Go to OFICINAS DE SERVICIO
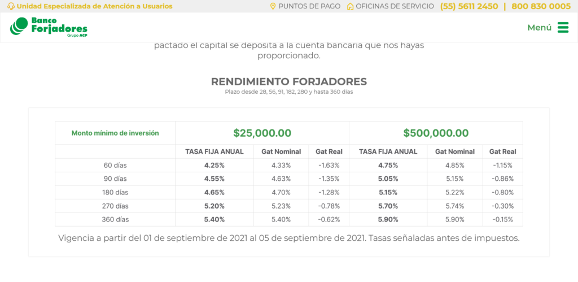Image resolution: width=578 pixels, height=282 pixels. 395,6
